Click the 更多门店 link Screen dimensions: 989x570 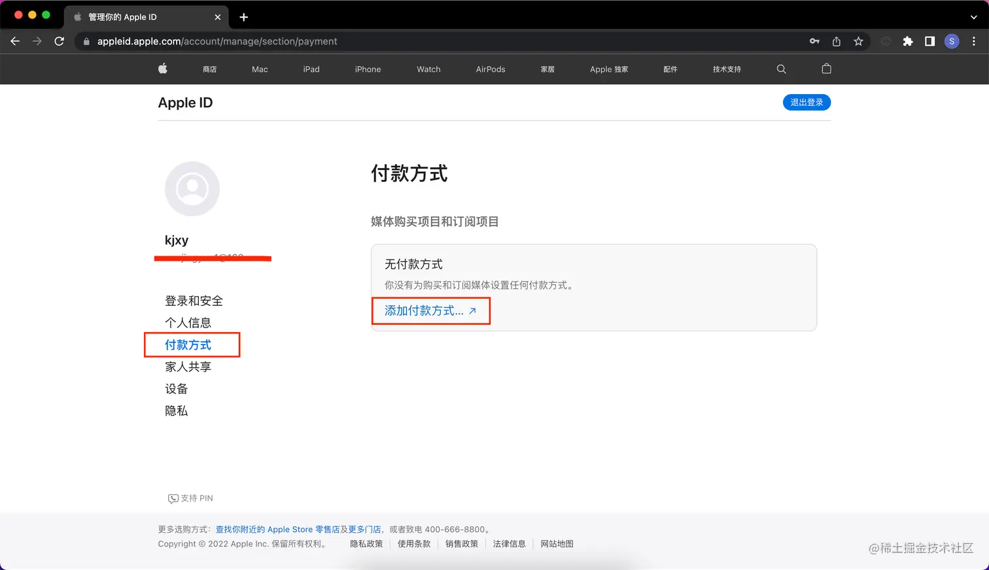click(x=364, y=529)
